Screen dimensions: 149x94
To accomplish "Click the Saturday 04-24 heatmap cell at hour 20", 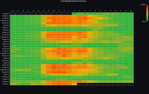I will [x=115, y=44].
